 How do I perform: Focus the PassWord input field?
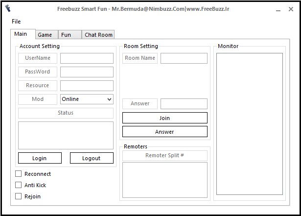[87, 72]
